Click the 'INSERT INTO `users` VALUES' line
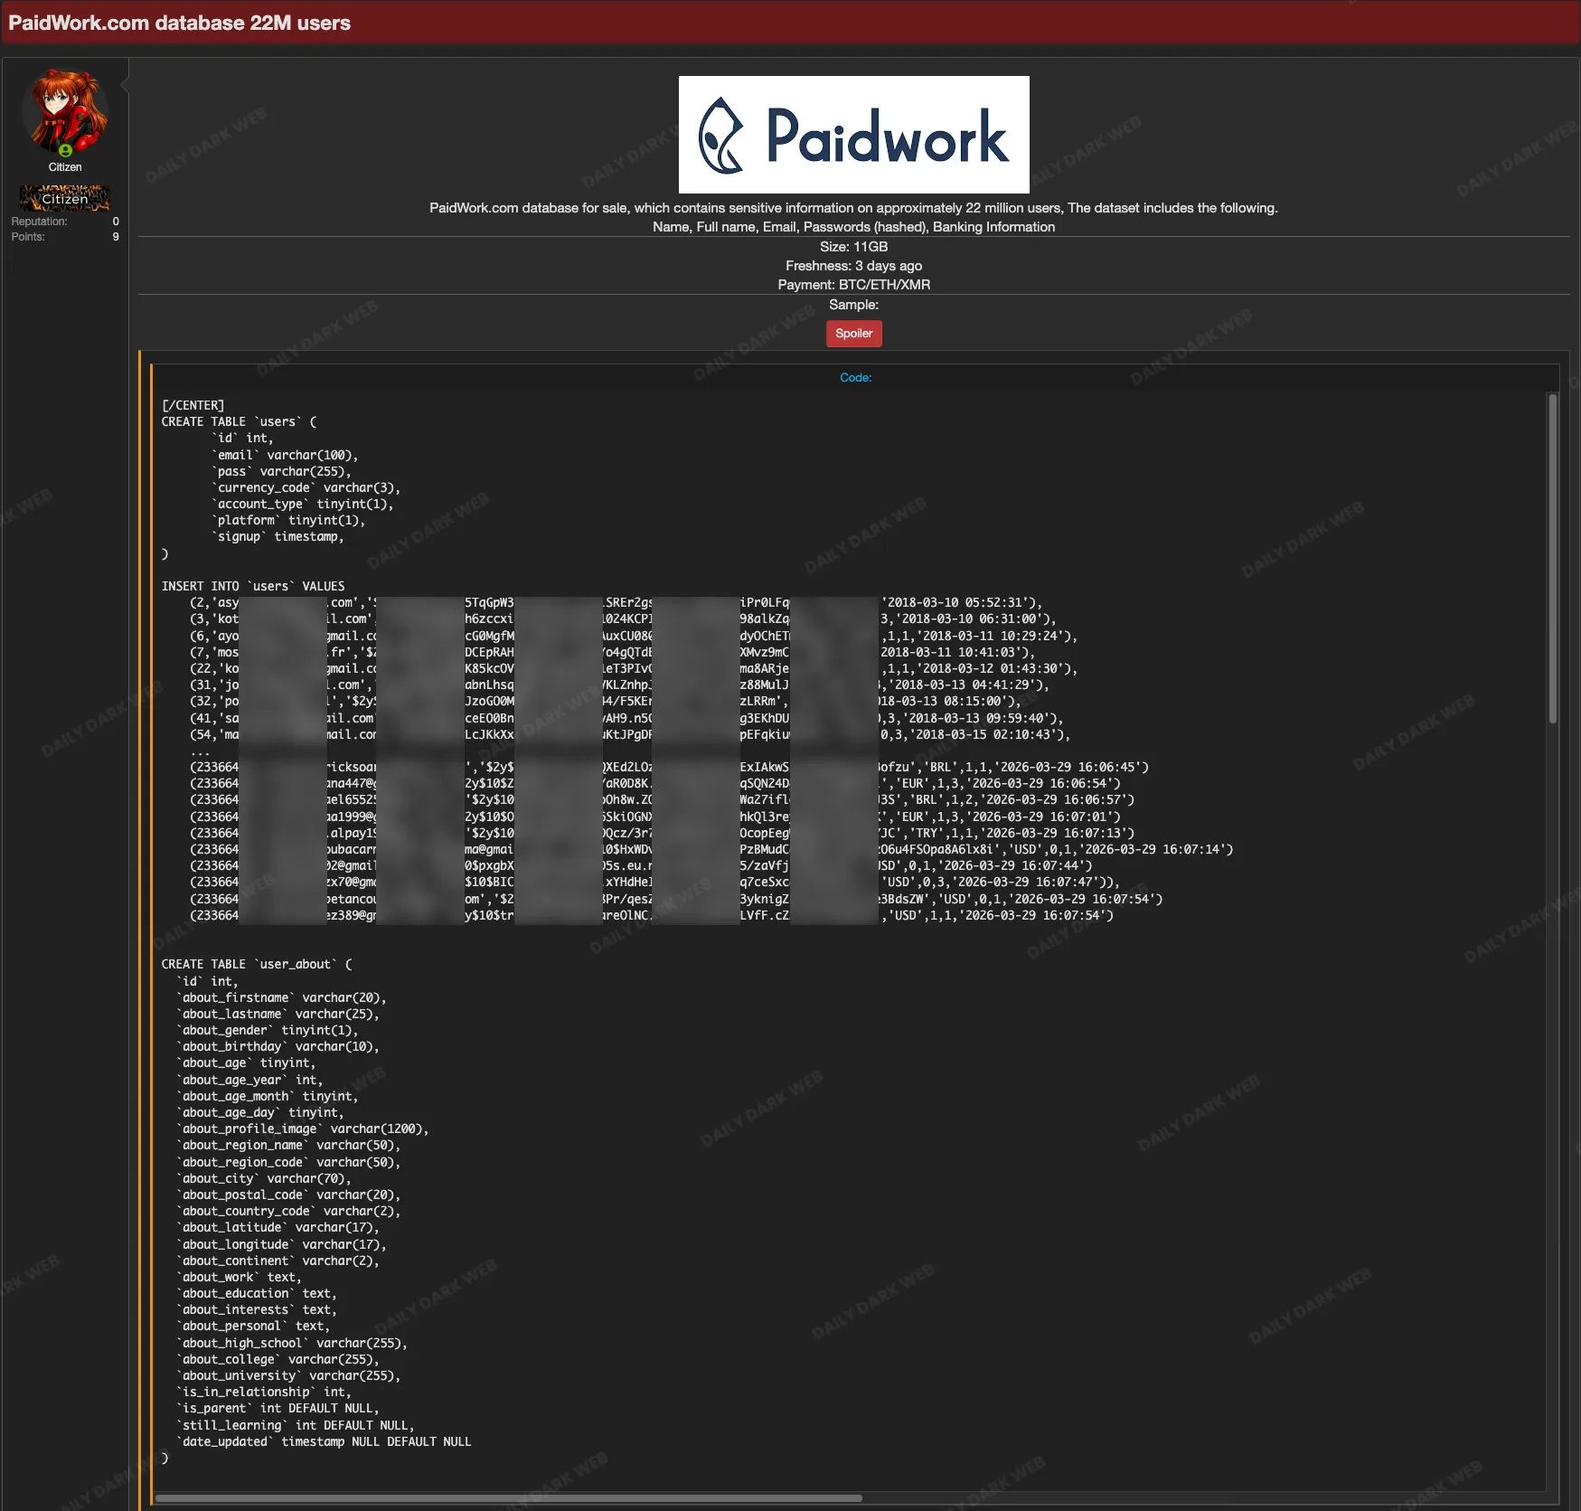The width and height of the screenshot is (1581, 1511). [253, 586]
